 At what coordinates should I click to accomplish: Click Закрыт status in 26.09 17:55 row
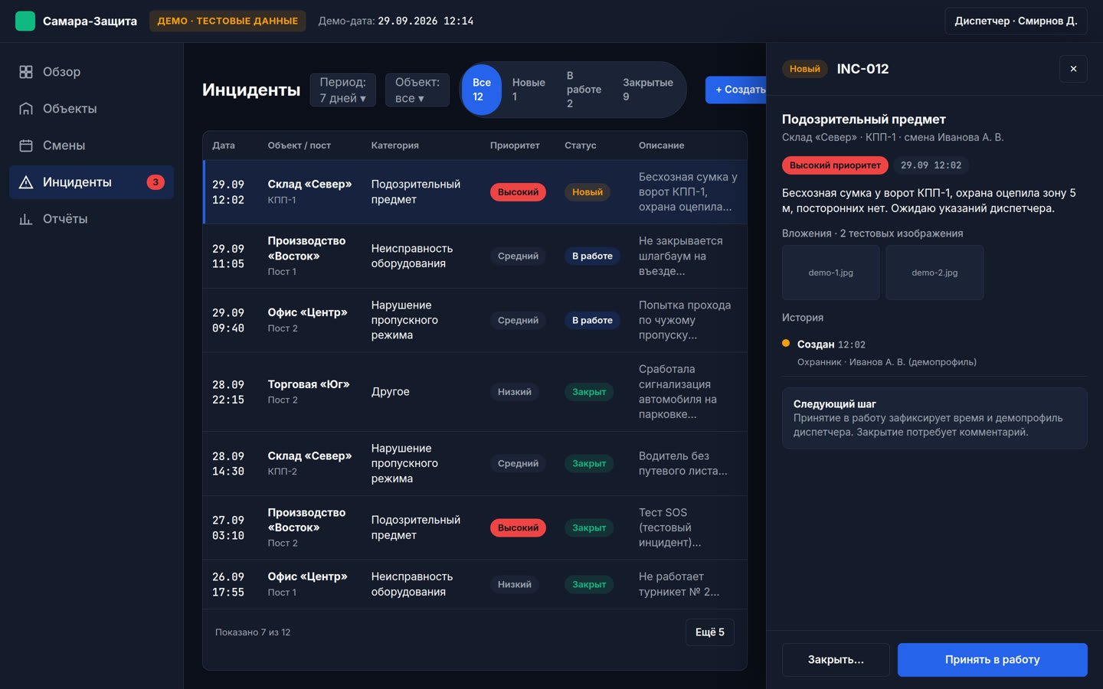point(589,585)
